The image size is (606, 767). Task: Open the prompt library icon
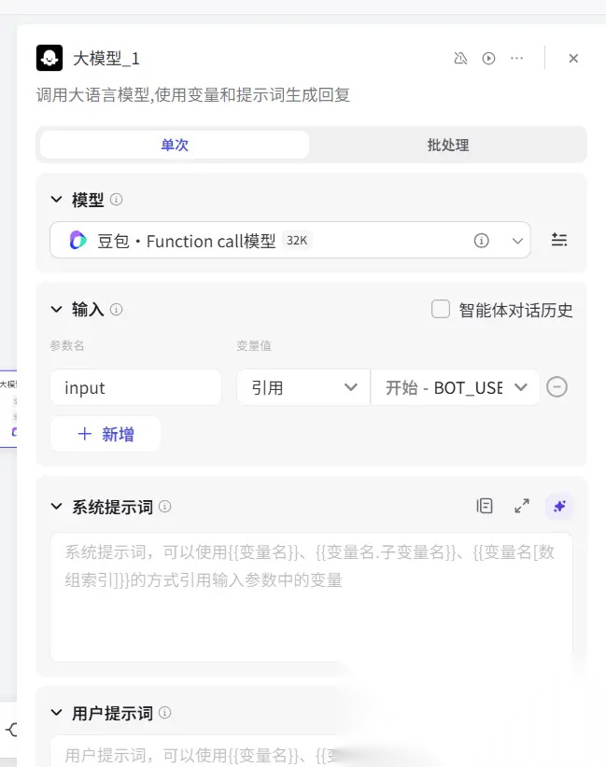tap(485, 507)
